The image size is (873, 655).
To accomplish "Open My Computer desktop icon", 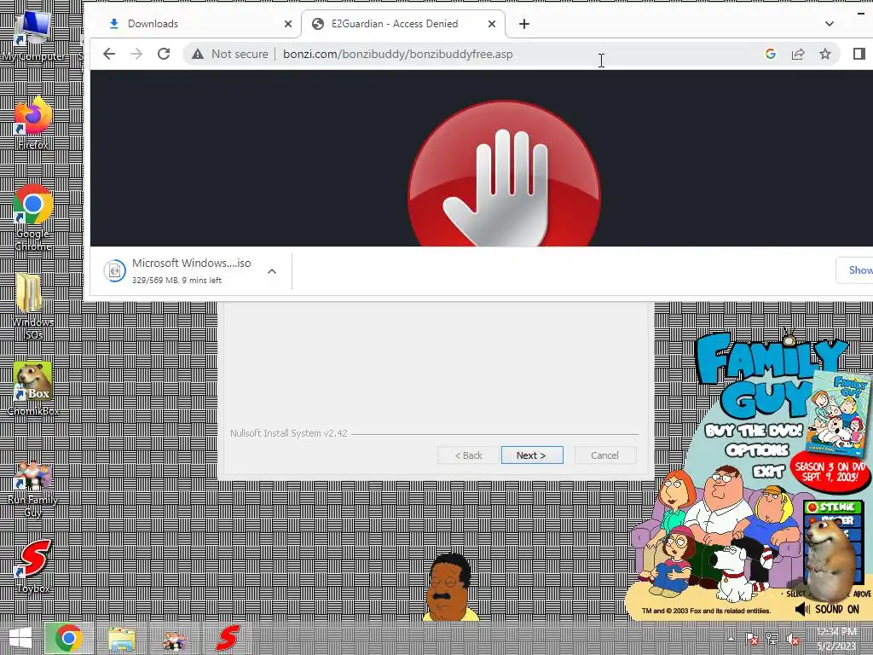I will pos(33,34).
